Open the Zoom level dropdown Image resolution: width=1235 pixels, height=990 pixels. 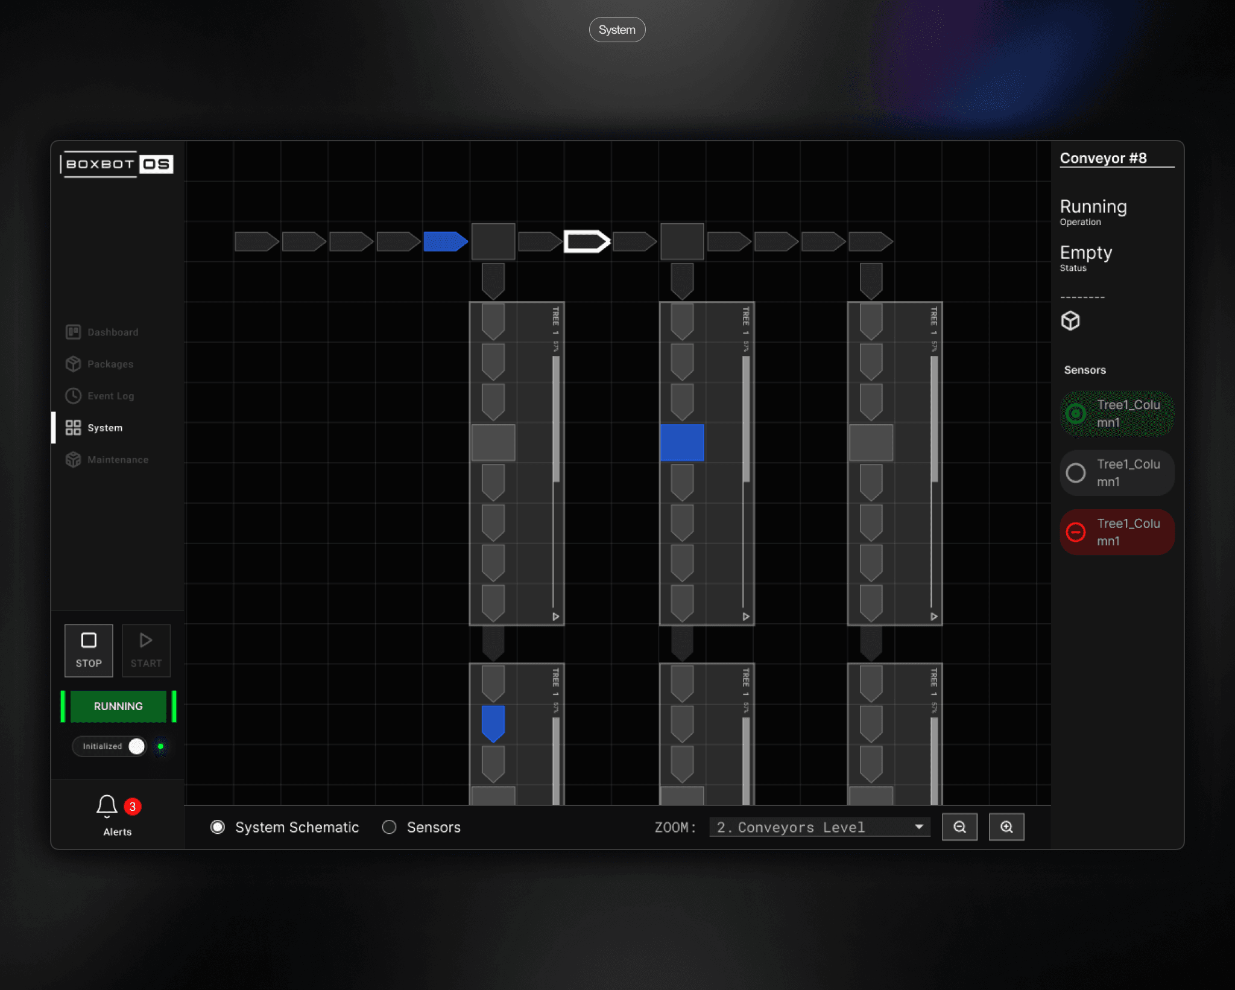tap(820, 827)
